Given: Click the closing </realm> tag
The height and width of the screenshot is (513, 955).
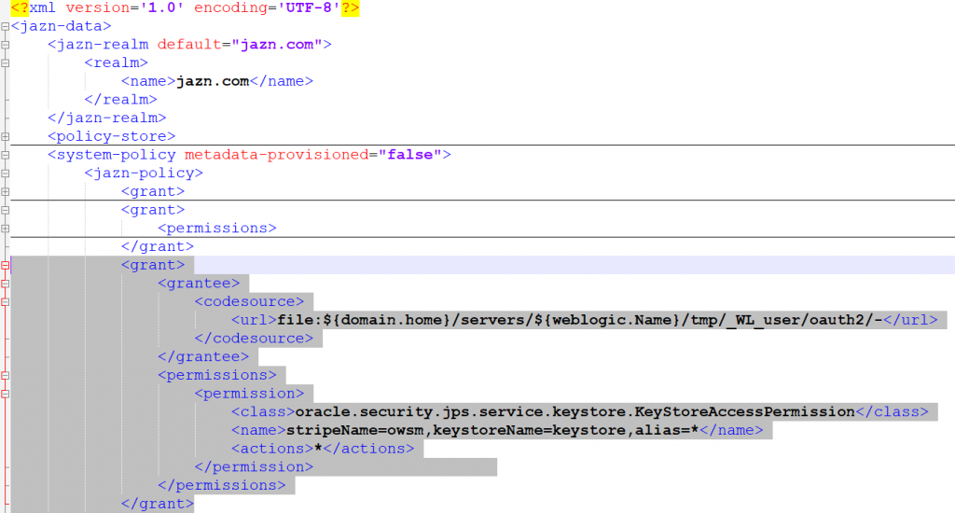Looking at the screenshot, I should click(120, 99).
